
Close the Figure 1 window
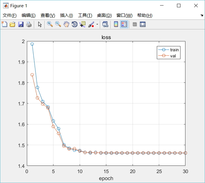196,6
